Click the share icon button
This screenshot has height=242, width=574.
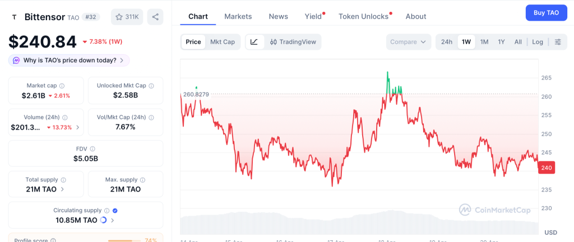pos(155,17)
